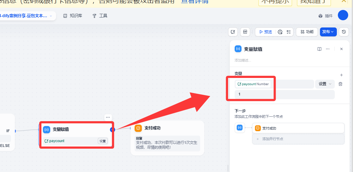
Task: Open the panel's more options ellipsis
Action: pos(328,49)
